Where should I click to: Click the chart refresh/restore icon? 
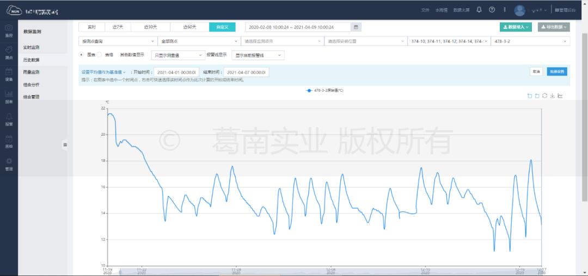pos(545,96)
